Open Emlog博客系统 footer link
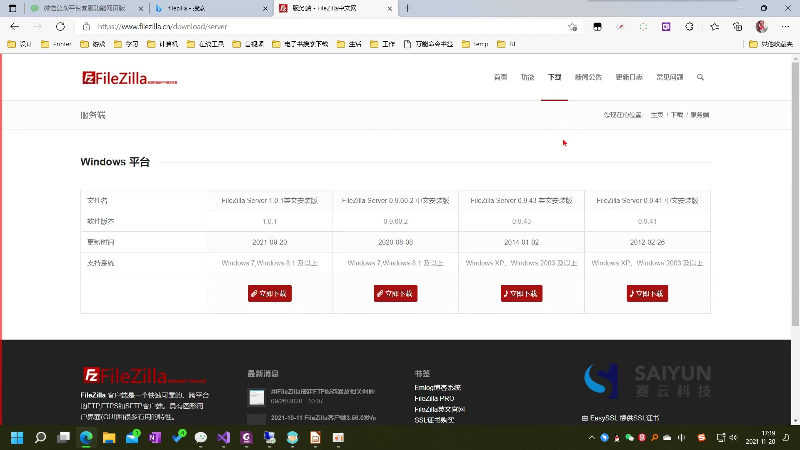Image resolution: width=800 pixels, height=450 pixels. (437, 387)
